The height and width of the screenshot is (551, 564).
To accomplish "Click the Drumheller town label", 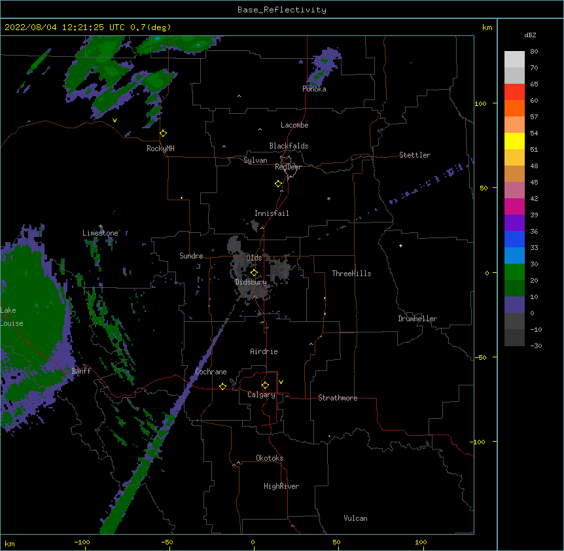I will (x=417, y=319).
